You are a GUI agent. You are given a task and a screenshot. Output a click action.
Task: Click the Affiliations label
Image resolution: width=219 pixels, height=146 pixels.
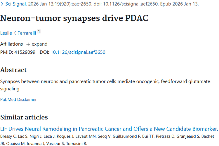coord(11,44)
